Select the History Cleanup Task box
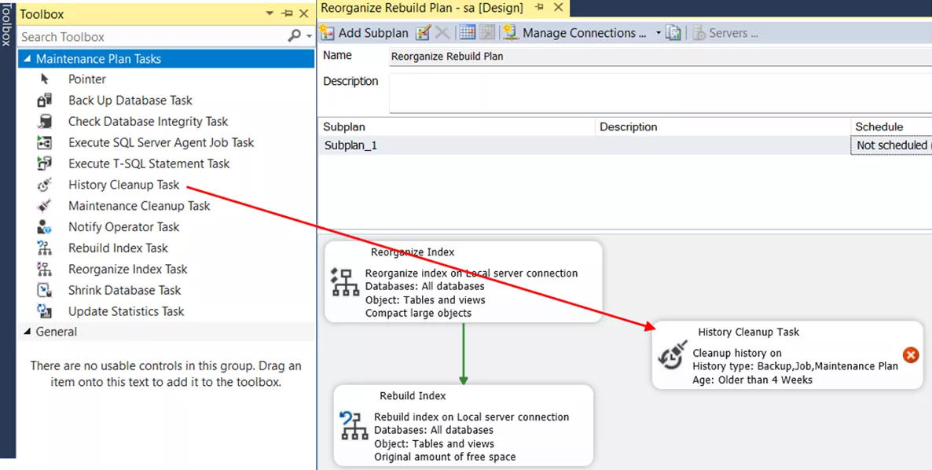Viewport: 932px width, 470px height. point(787,355)
